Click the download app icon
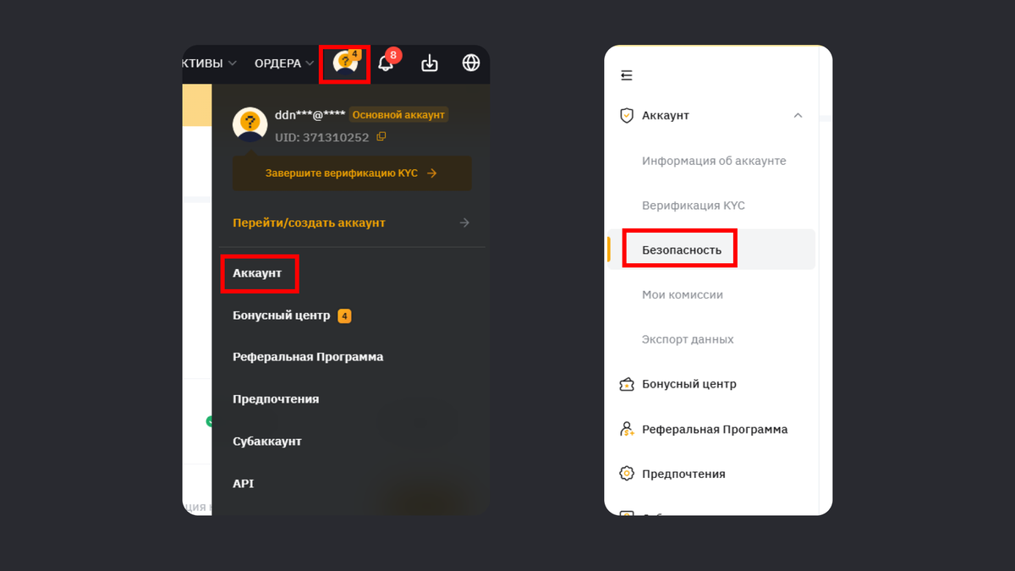This screenshot has height=571, width=1015. pos(430,63)
